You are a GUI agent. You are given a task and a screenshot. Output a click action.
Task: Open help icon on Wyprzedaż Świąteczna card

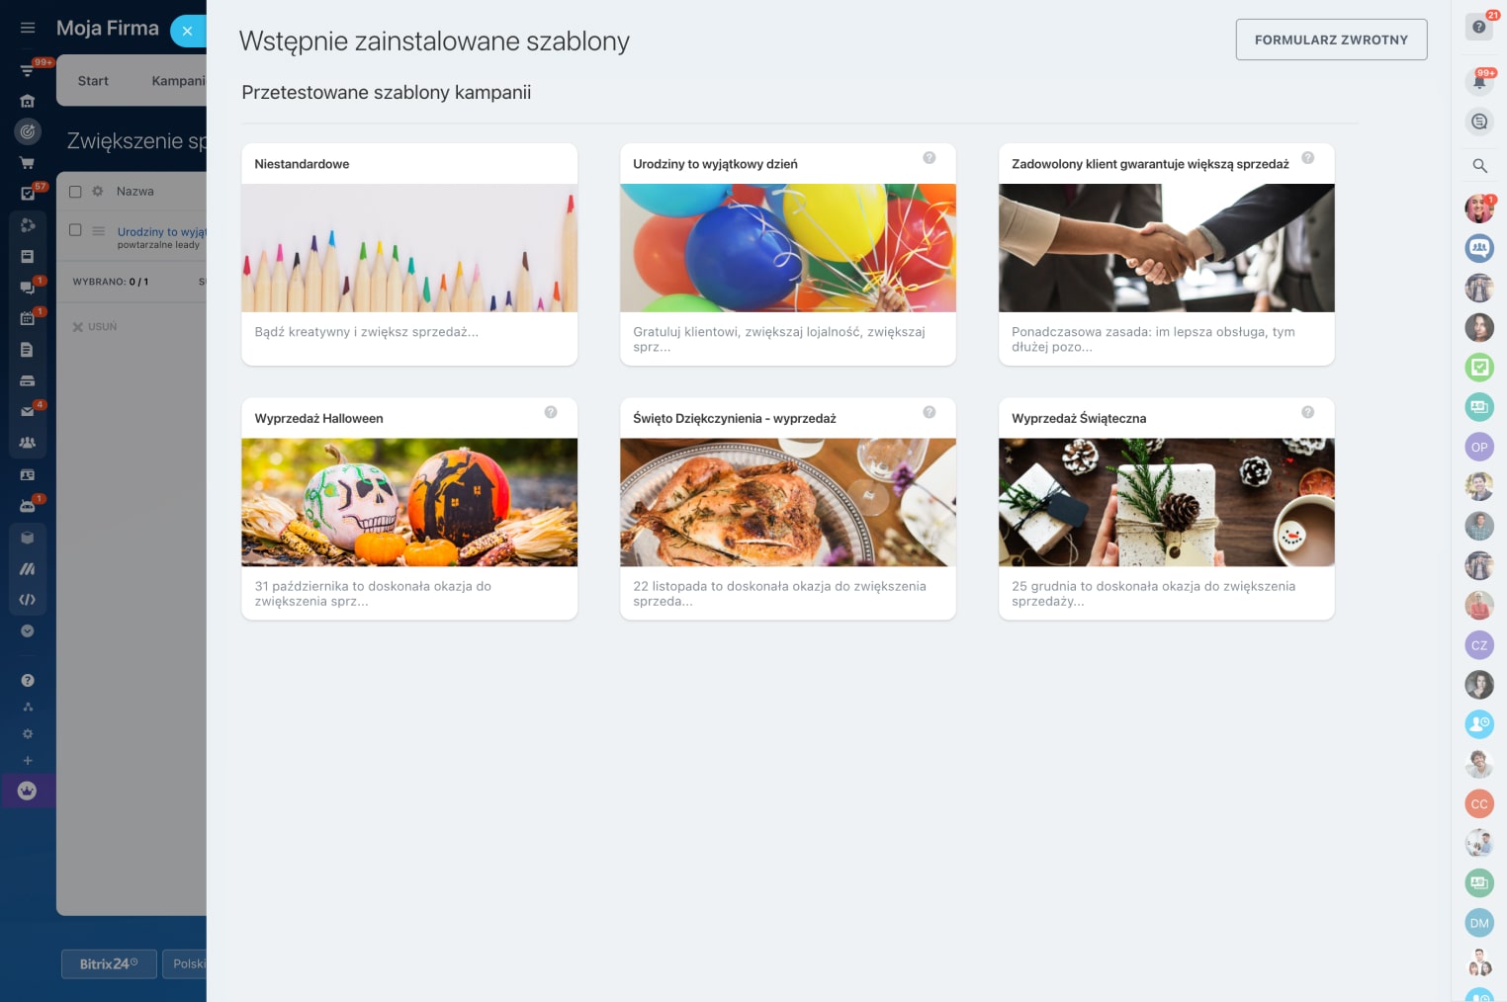click(x=1308, y=412)
